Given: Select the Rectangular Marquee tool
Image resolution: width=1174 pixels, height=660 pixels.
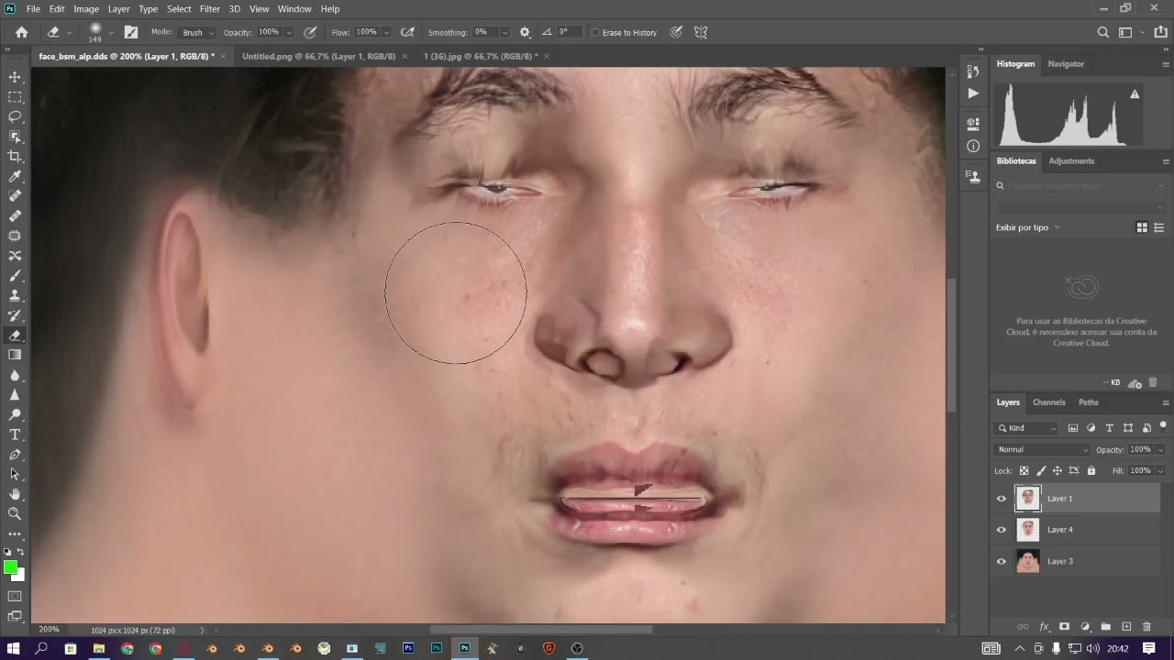Looking at the screenshot, I should point(15,97).
